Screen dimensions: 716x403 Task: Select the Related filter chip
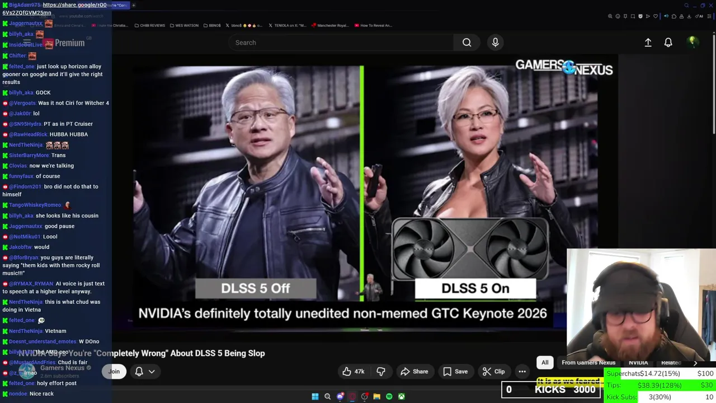point(671,362)
